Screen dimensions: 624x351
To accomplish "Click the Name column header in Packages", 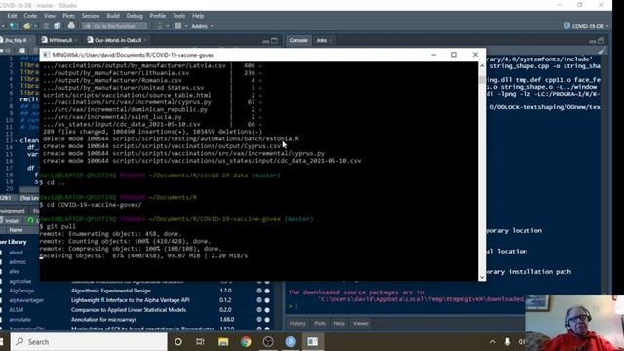I will pos(16,230).
